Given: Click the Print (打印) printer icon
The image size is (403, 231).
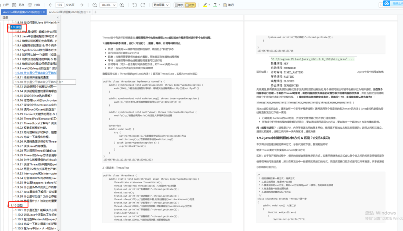Looking at the screenshot, I should tap(30, 5).
